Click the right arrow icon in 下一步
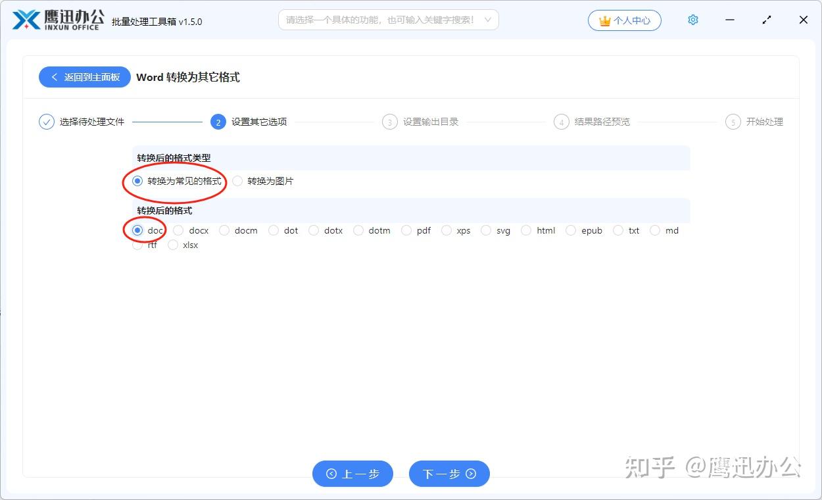This screenshot has width=822, height=500. coord(471,473)
